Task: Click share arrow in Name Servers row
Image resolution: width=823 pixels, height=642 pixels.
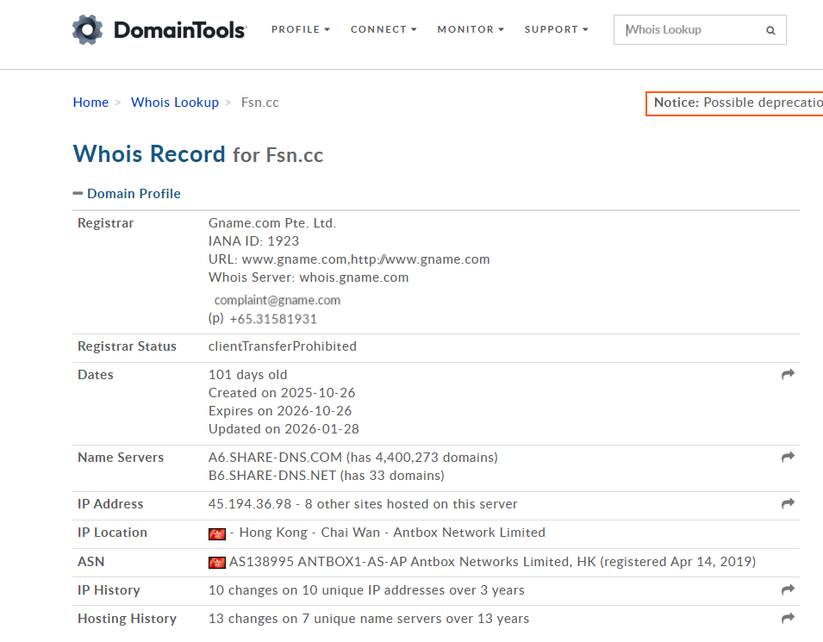Action: click(788, 458)
